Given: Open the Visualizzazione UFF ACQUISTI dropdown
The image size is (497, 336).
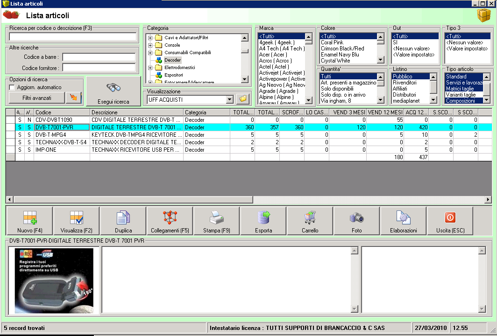Looking at the screenshot, I should (229, 99).
